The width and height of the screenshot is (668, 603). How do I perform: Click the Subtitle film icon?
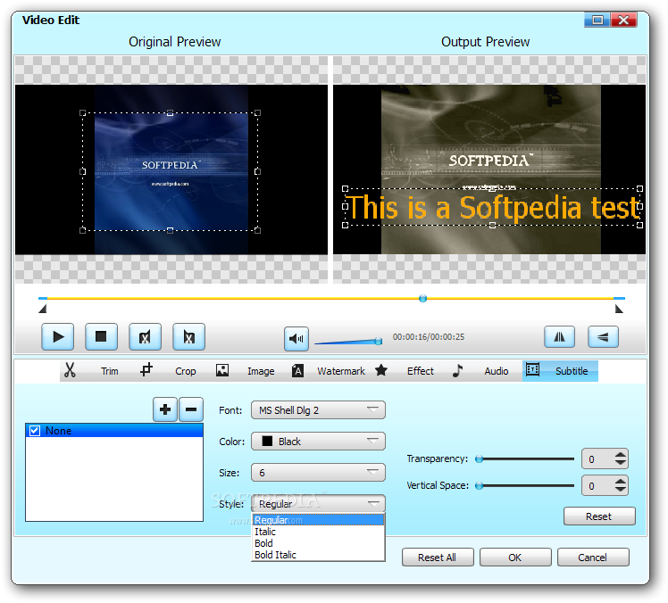tap(532, 369)
